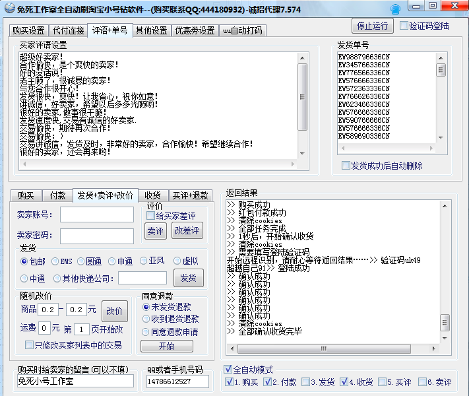Click up arrow of 发货单号 list scrollbar
Viewport: 469px width, 396px height.
pos(441,58)
